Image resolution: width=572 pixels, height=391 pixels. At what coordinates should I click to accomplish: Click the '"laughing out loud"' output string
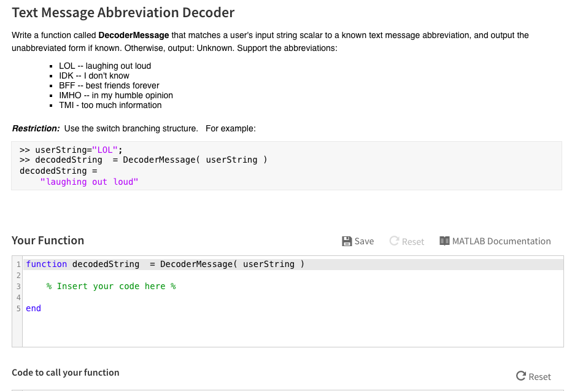pyautogui.click(x=90, y=182)
